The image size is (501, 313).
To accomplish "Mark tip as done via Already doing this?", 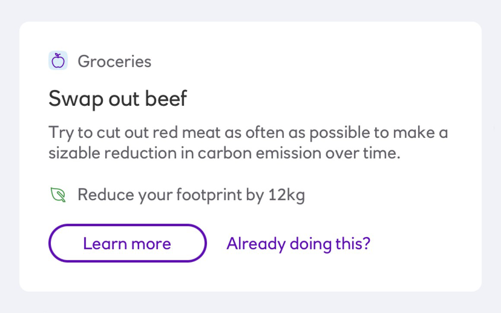I will pyautogui.click(x=298, y=244).
